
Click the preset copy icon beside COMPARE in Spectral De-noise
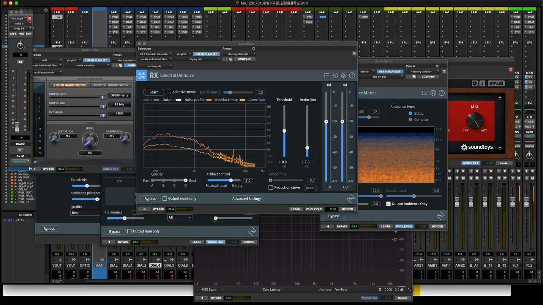(230, 59)
